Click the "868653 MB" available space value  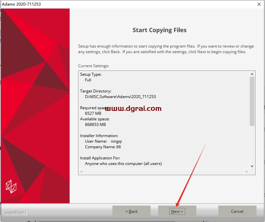[x=95, y=125]
